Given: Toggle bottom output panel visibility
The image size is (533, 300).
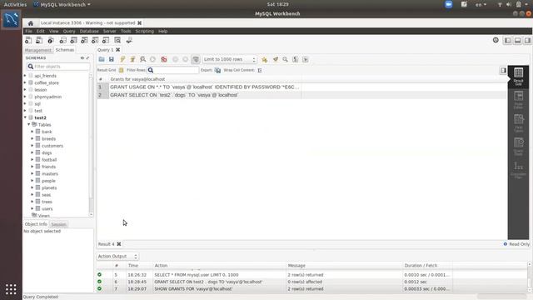Looking at the screenshot, I should [517, 41].
